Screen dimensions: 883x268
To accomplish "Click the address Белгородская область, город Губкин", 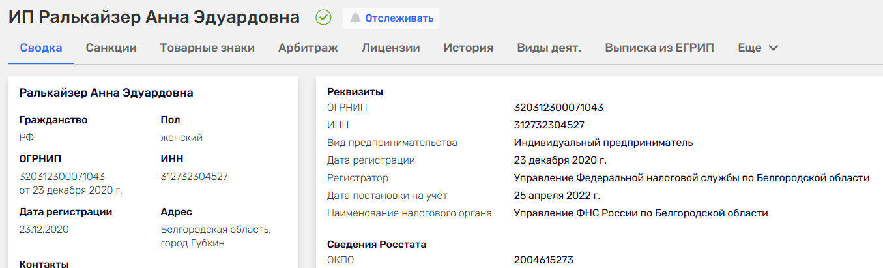I will pyautogui.click(x=216, y=237).
